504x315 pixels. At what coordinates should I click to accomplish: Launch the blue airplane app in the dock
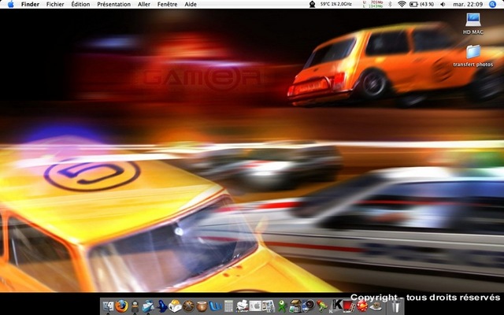point(162,306)
